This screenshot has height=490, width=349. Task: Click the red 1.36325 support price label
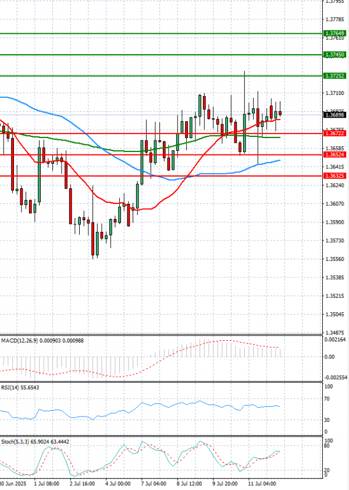[x=334, y=176]
